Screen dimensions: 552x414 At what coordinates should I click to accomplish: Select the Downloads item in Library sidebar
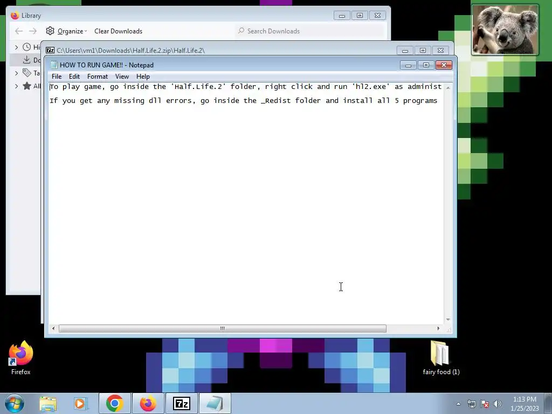click(x=25, y=60)
